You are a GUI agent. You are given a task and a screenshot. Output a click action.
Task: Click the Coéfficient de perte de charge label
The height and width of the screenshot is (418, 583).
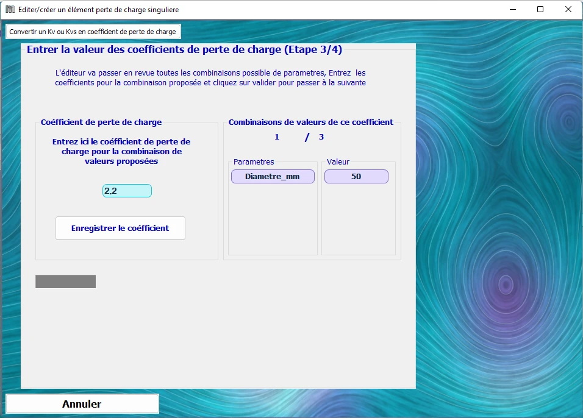coord(101,122)
